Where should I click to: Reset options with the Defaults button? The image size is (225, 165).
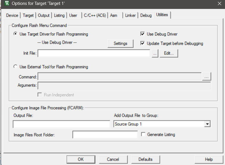145,159
